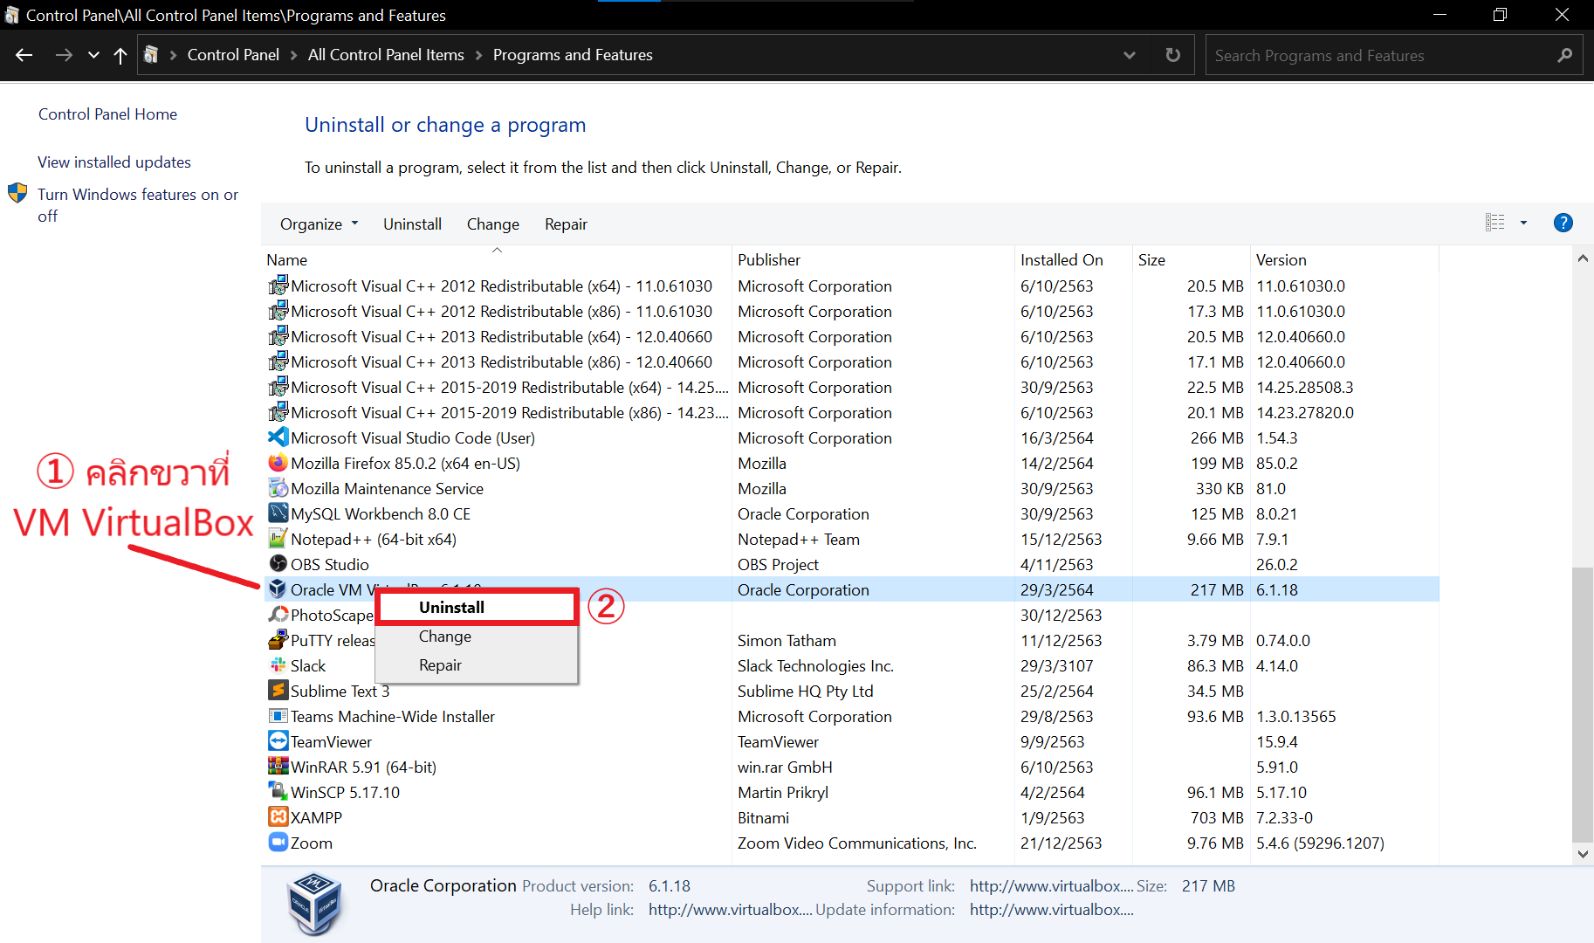1594x943 pixels.
Task: Click the WinRAR icon
Action: point(278,767)
